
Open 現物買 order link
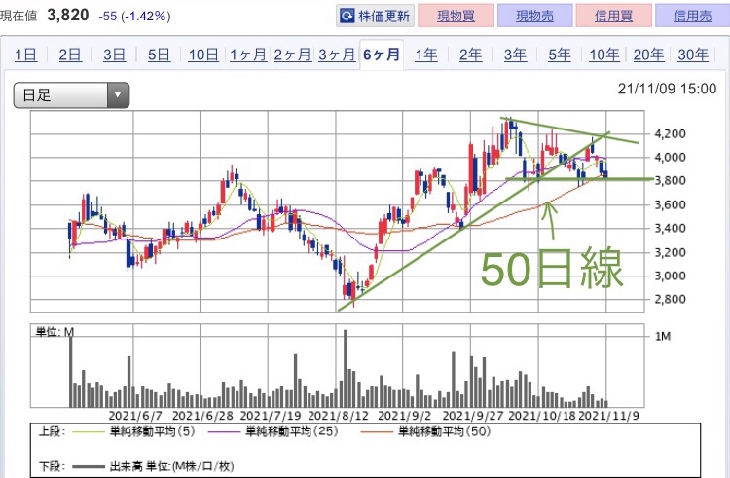(x=456, y=17)
